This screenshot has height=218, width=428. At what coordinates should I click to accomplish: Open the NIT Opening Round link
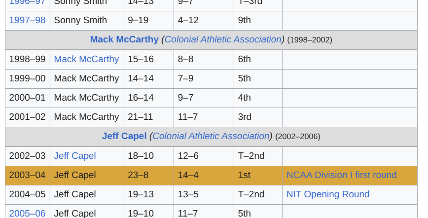(x=328, y=194)
